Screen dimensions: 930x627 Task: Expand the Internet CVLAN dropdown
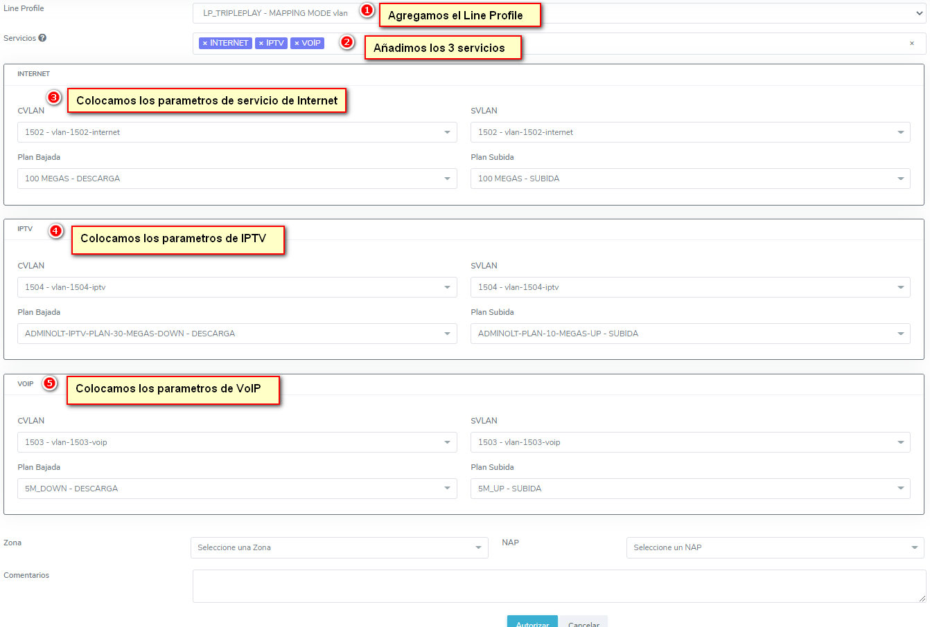236,132
